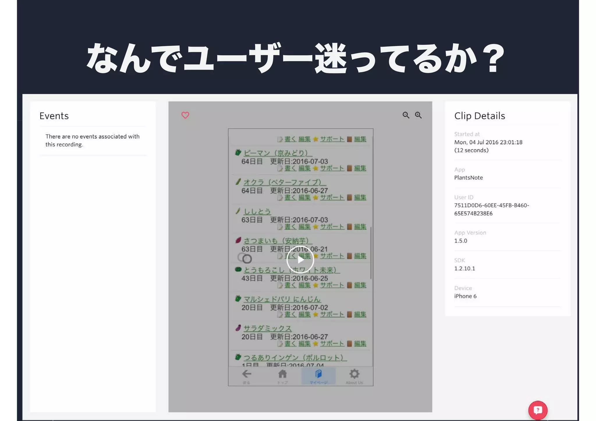Screen dimensions: 596x421
Task: Click the Clip Details heading
Action: [x=480, y=116]
